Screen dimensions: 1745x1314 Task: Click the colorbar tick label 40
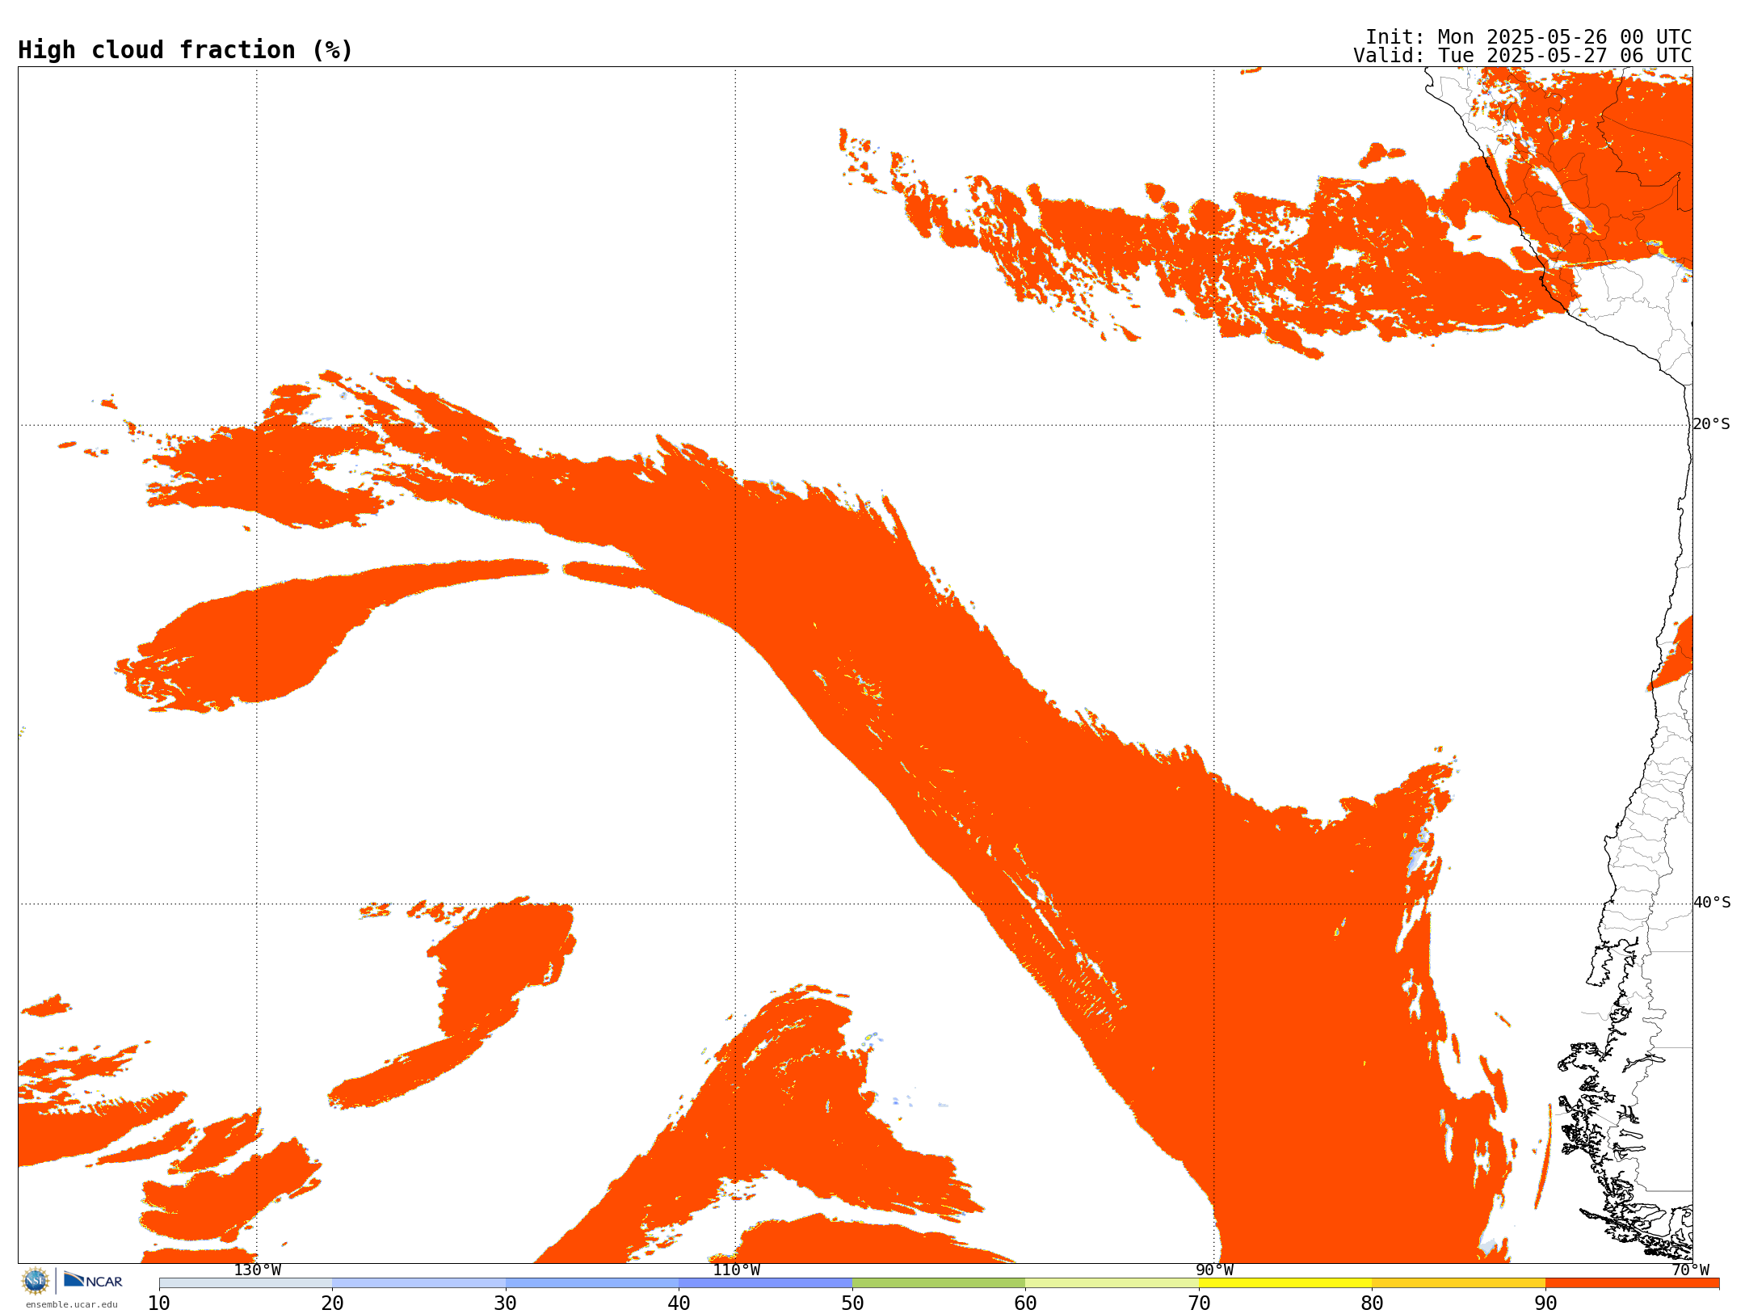[679, 1303]
